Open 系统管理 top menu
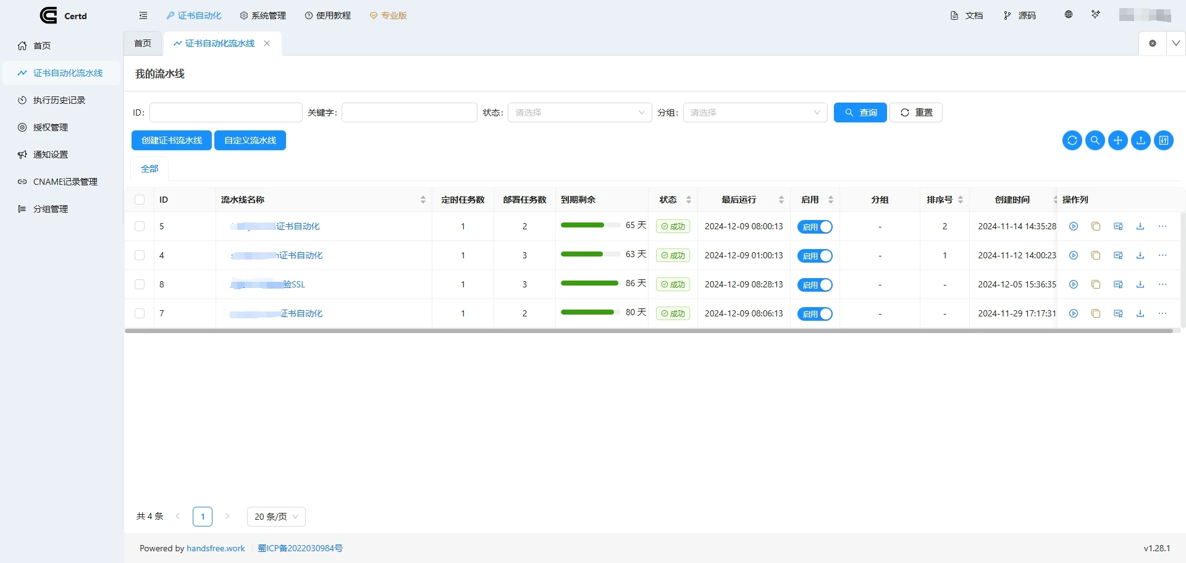This screenshot has width=1186, height=563. (263, 15)
